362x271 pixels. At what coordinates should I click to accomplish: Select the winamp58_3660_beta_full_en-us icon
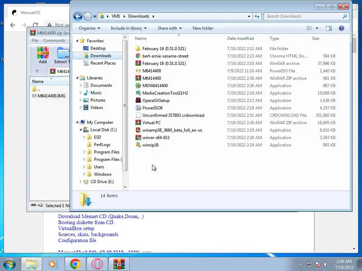138,130
